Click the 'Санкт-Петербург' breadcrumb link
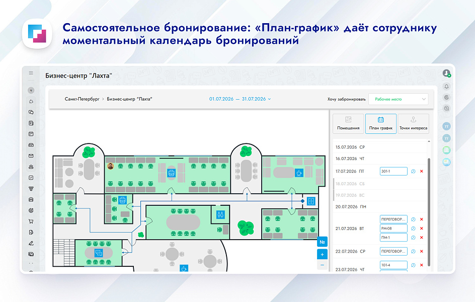The height and width of the screenshot is (302, 475). (x=82, y=99)
